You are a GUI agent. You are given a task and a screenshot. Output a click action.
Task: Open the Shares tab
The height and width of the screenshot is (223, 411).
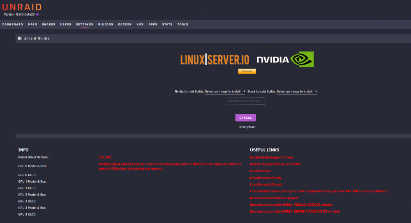48,24
